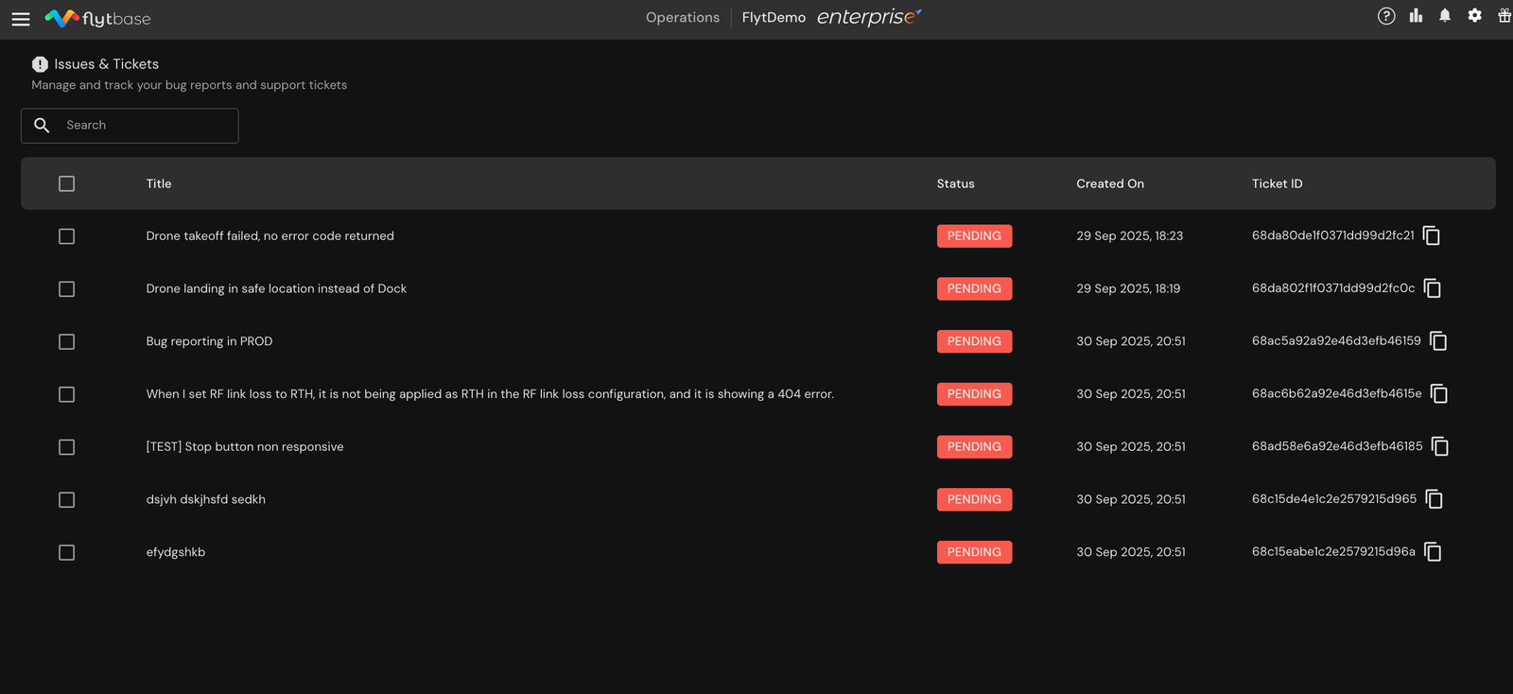
Task: Open the notifications bell
Action: point(1445,15)
